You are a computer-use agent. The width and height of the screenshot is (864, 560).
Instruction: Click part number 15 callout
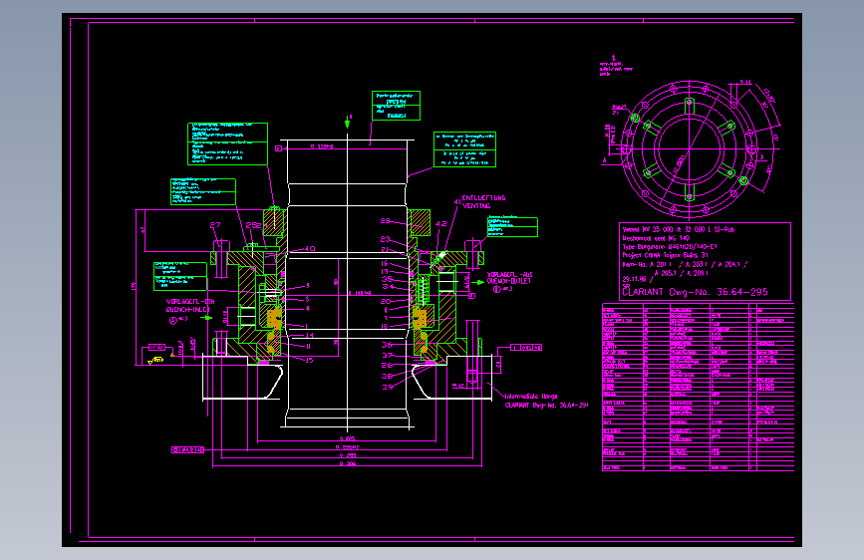309,360
